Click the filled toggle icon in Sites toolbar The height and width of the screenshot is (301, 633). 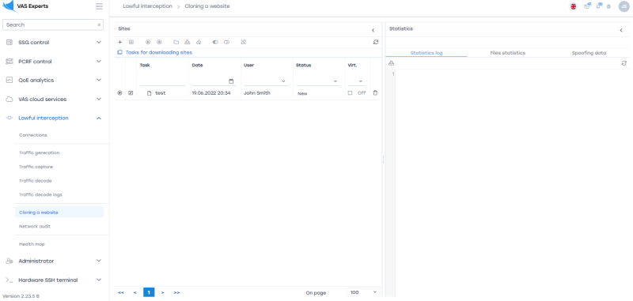coord(215,42)
